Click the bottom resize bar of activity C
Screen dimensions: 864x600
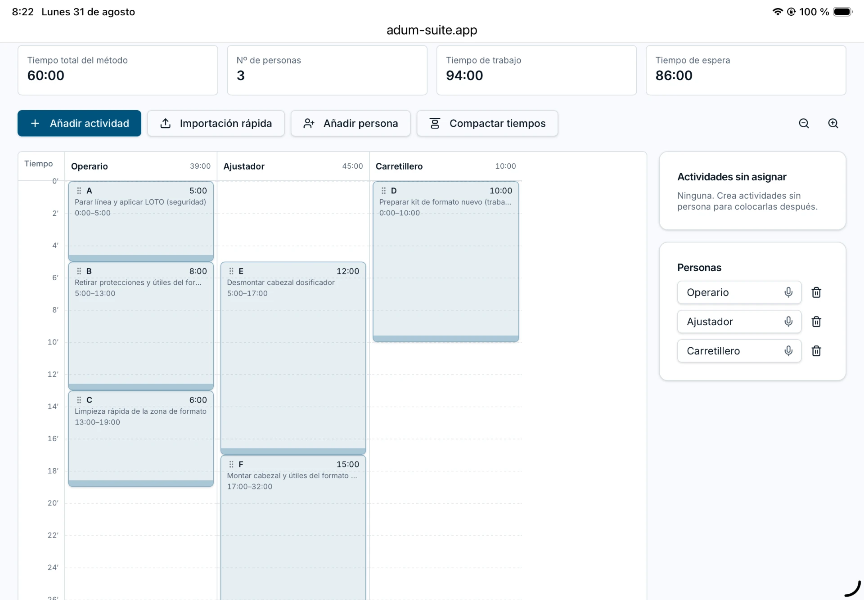[x=141, y=484]
